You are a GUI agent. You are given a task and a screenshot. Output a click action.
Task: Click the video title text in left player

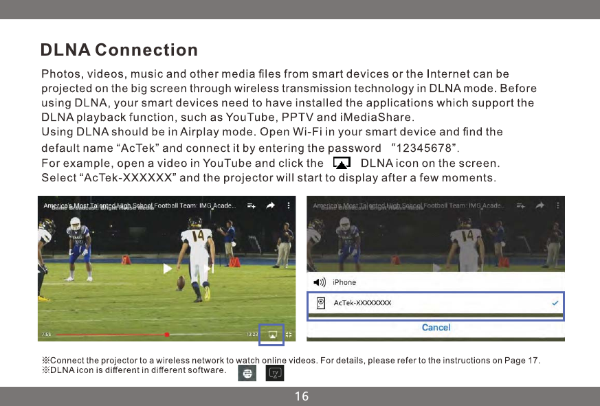coord(140,206)
